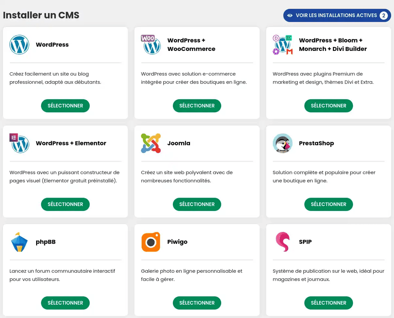Click the PrestaShop penguin logo

[283, 143]
